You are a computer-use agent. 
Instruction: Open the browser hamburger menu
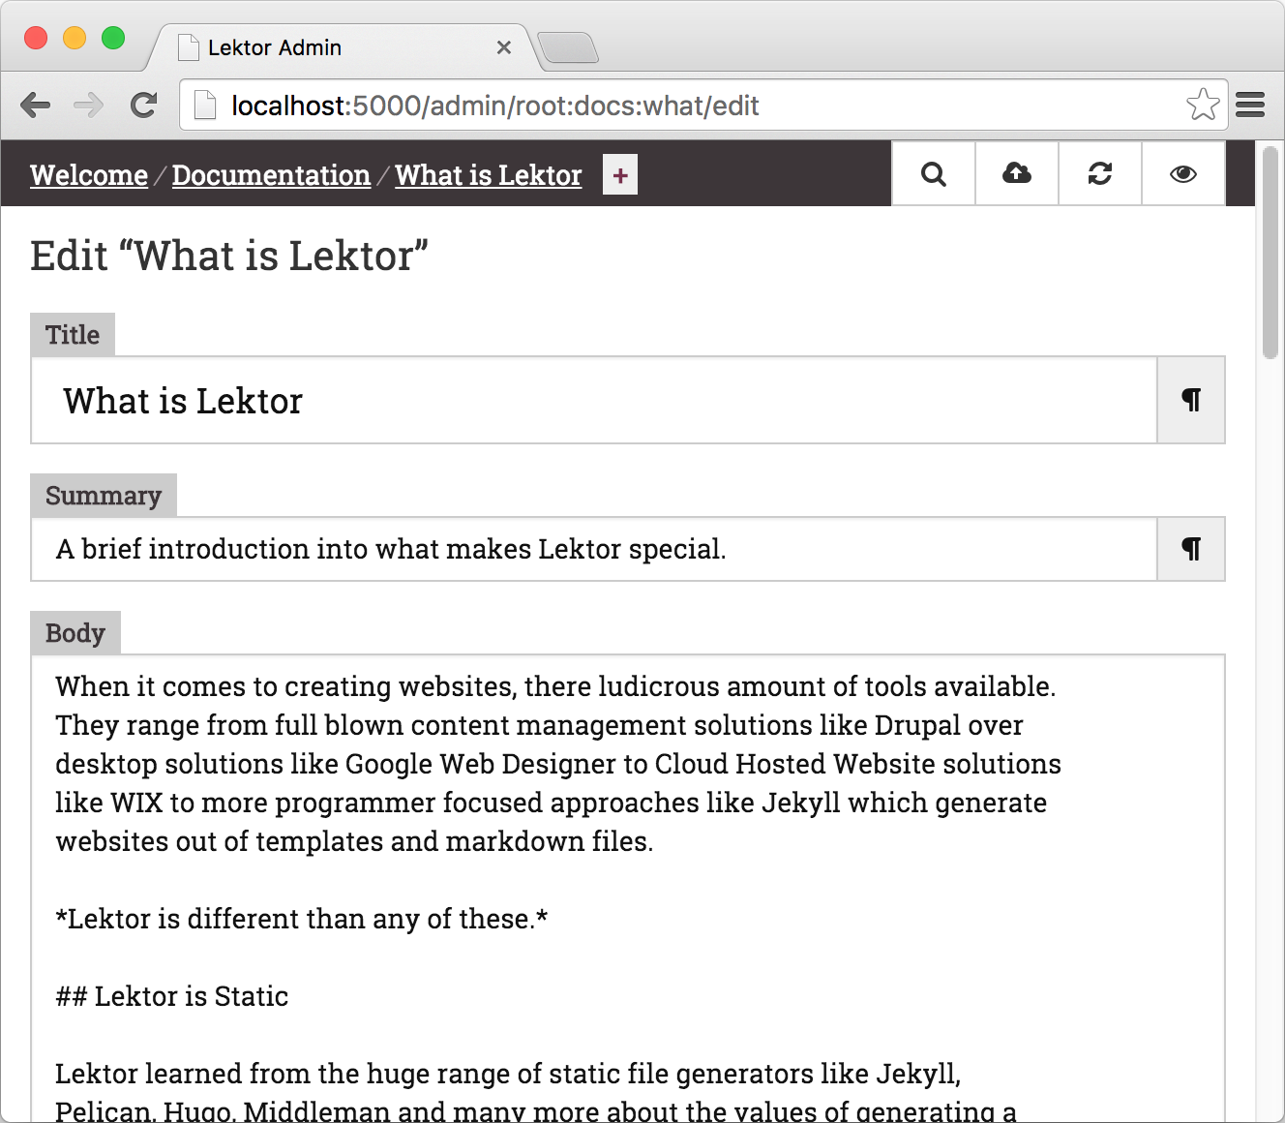coord(1250,105)
